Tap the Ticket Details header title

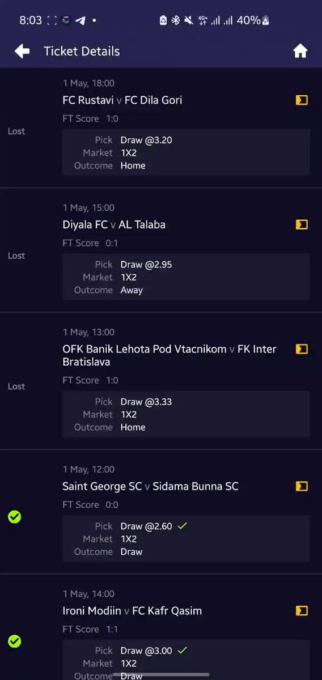tap(82, 52)
